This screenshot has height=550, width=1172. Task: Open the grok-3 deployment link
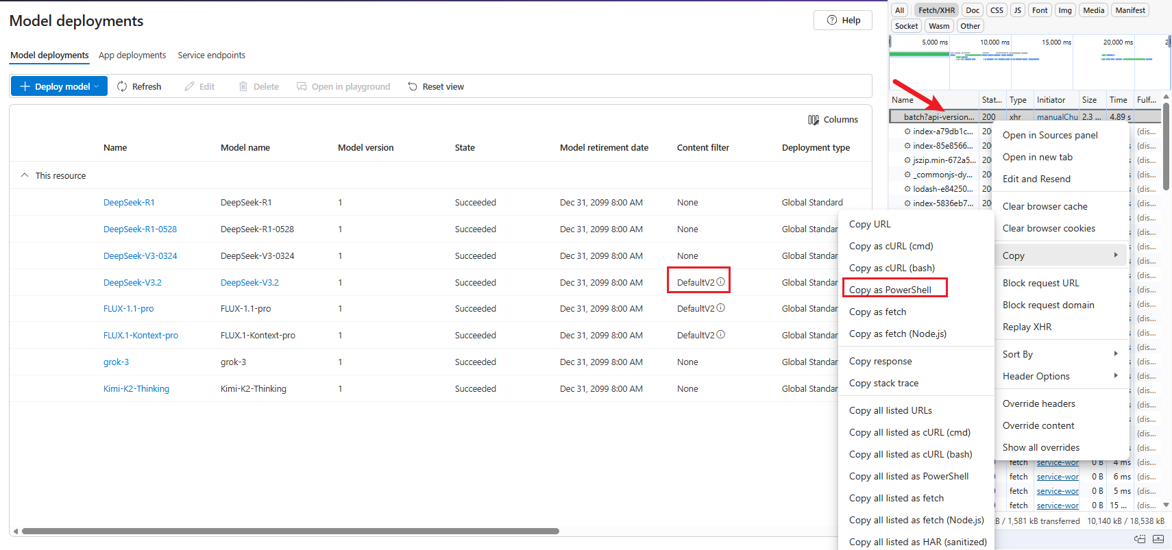[x=116, y=362]
